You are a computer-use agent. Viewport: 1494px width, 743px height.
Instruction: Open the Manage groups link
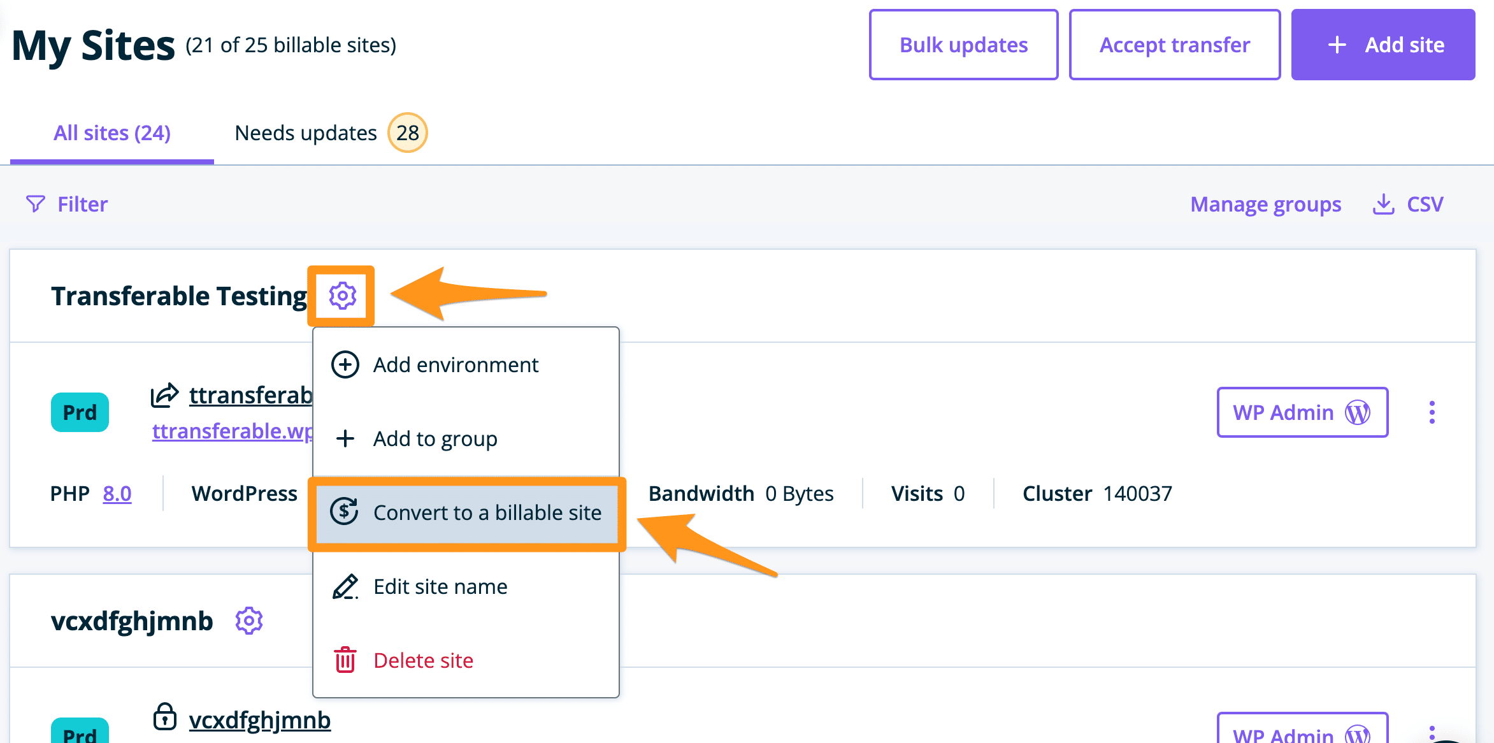click(x=1265, y=205)
